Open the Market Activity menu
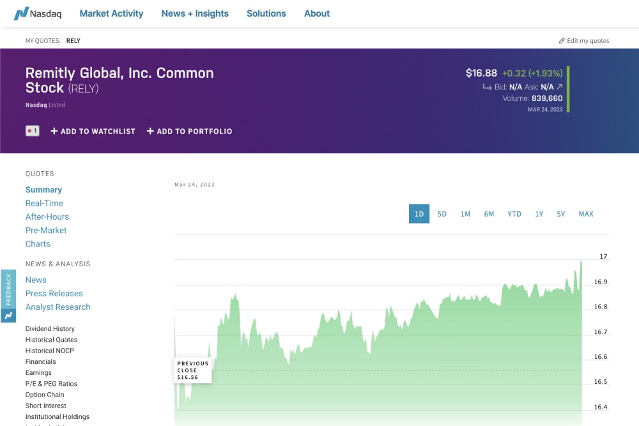The image size is (639, 426). pyautogui.click(x=111, y=13)
